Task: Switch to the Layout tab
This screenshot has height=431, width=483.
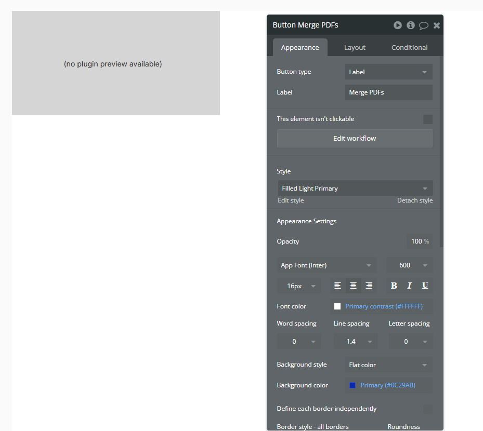Action: (355, 47)
